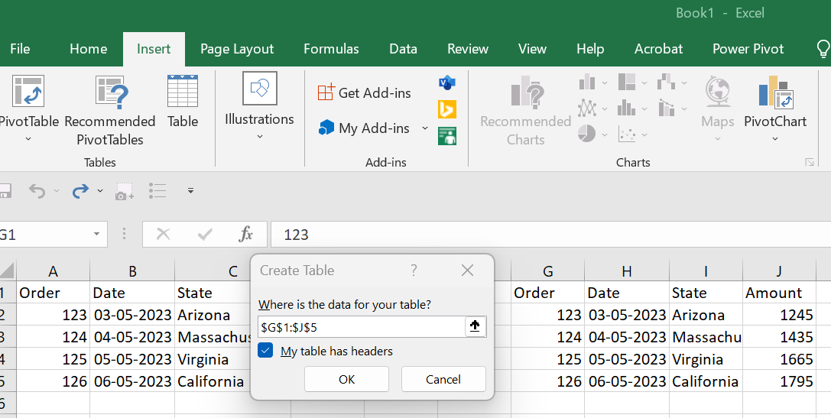Switch to the Page Layout tab
The height and width of the screenshot is (418, 831).
pos(237,49)
